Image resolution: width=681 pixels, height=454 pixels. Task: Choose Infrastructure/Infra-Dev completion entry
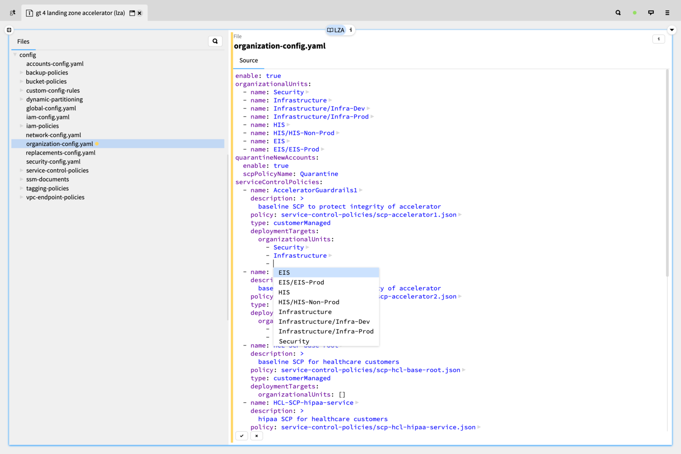pyautogui.click(x=326, y=321)
